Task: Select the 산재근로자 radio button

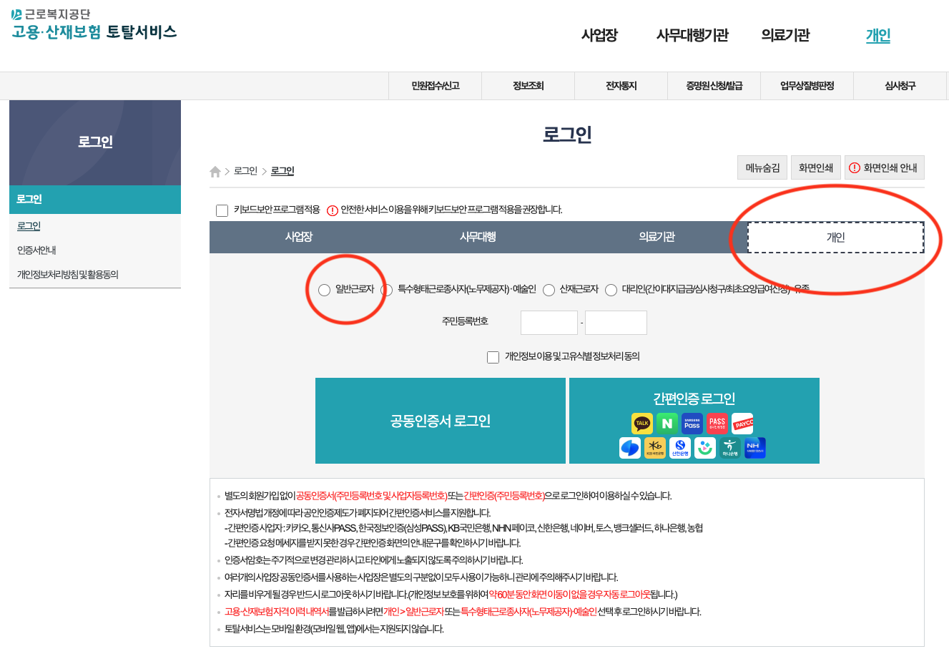Action: click(549, 290)
